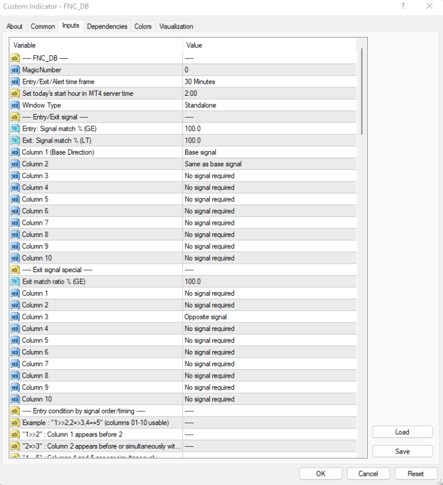443x485 pixels.
Task: Edit Exit signal match (LT) value 100.0
Action: (269, 141)
